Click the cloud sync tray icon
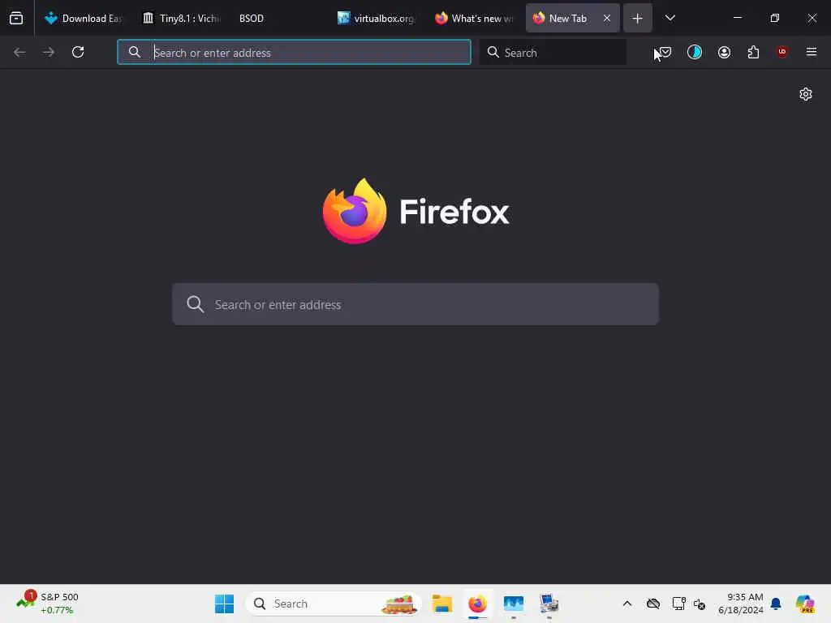Screen dimensions: 831x623 653,604
